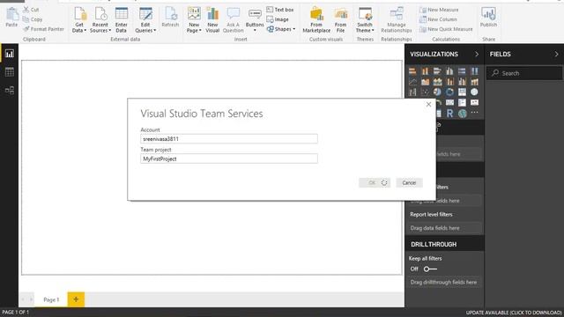Switch to Relationships view in left sidebar
564x317 pixels.
pos(10,90)
